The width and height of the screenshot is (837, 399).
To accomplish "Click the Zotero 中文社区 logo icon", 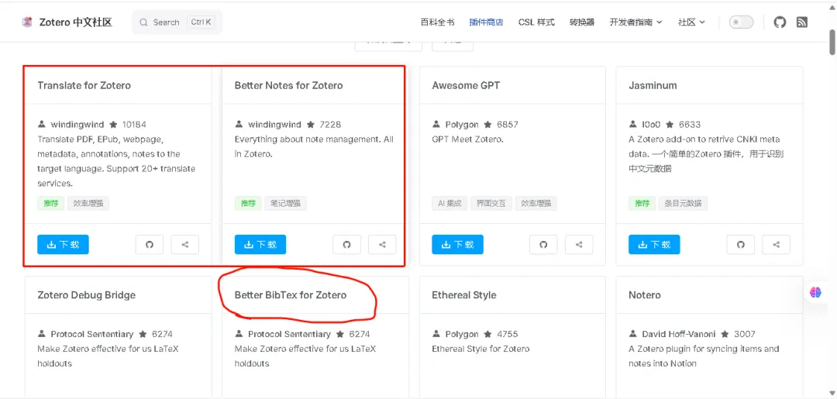I will [x=26, y=22].
